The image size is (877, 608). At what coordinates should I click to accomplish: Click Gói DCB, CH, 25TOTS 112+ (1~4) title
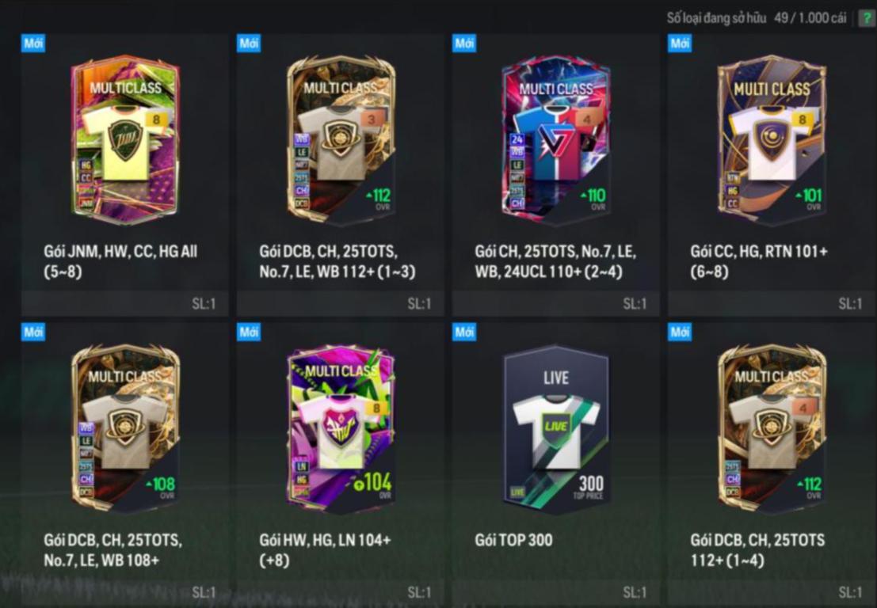tap(757, 550)
